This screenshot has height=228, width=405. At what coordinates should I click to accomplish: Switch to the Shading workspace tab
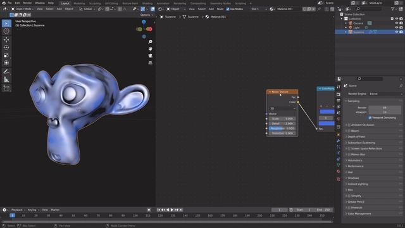click(x=147, y=3)
